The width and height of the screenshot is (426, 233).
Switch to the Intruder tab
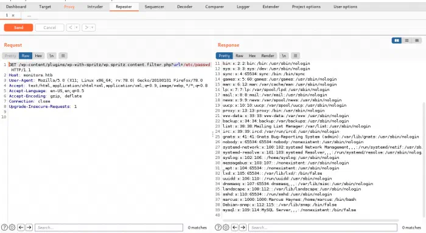[x=95, y=7]
